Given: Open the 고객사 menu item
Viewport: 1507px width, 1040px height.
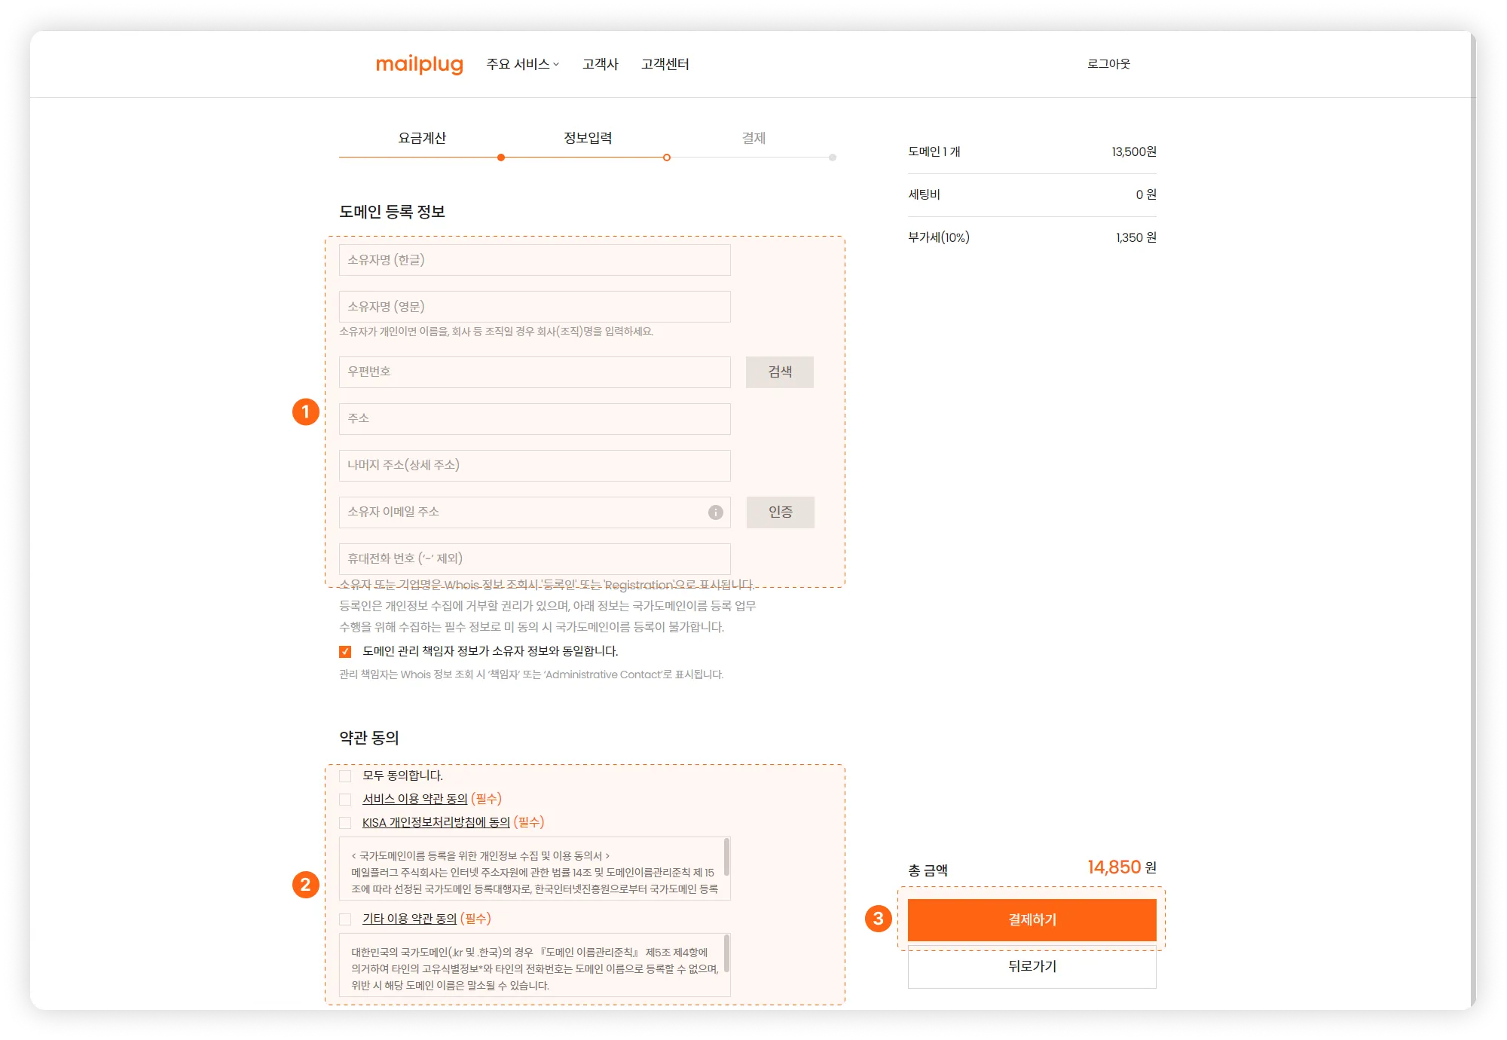Looking at the screenshot, I should (x=600, y=65).
